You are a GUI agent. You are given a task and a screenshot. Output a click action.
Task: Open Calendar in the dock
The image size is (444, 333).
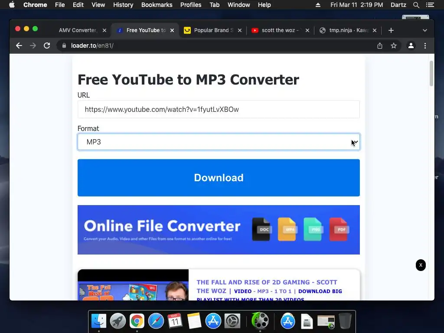pyautogui.click(x=175, y=321)
